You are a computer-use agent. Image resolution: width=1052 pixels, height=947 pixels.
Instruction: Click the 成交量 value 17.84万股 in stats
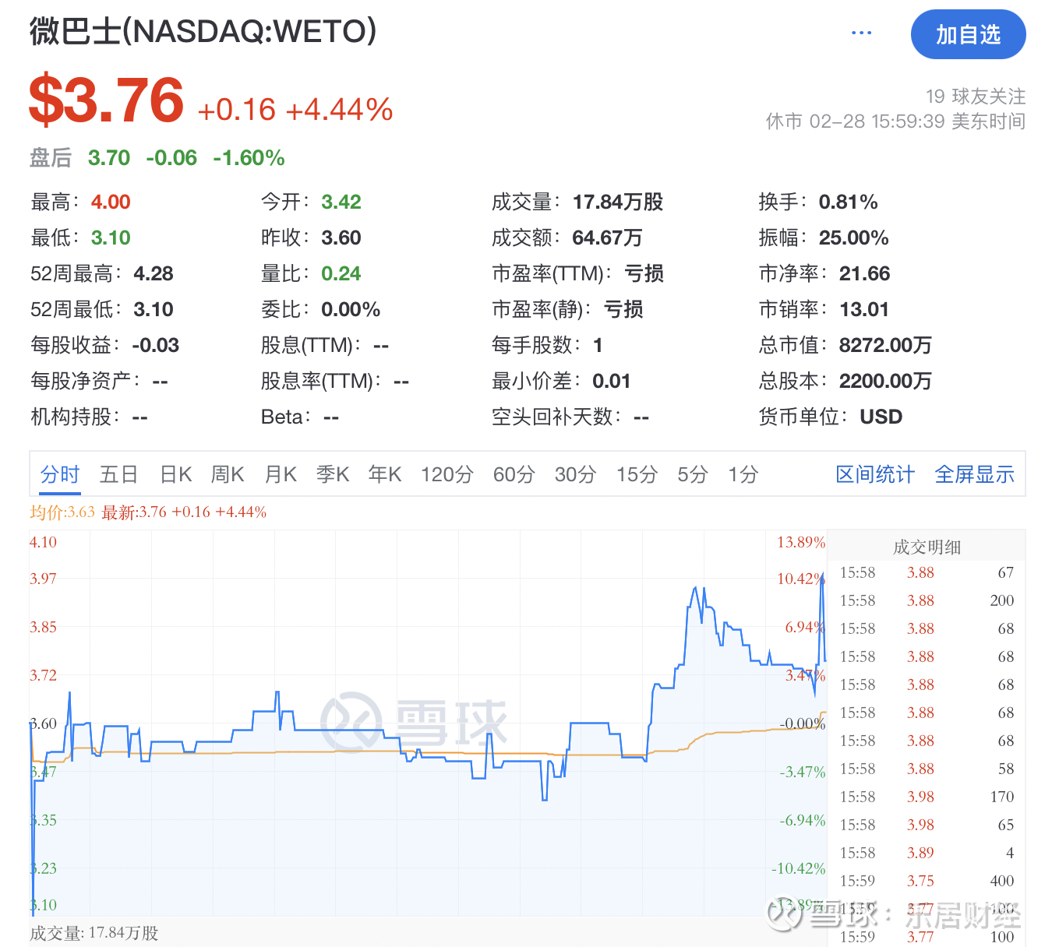coord(618,202)
